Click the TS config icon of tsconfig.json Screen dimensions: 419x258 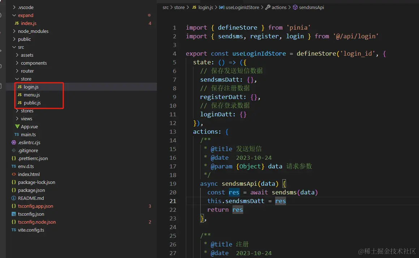click(14, 214)
